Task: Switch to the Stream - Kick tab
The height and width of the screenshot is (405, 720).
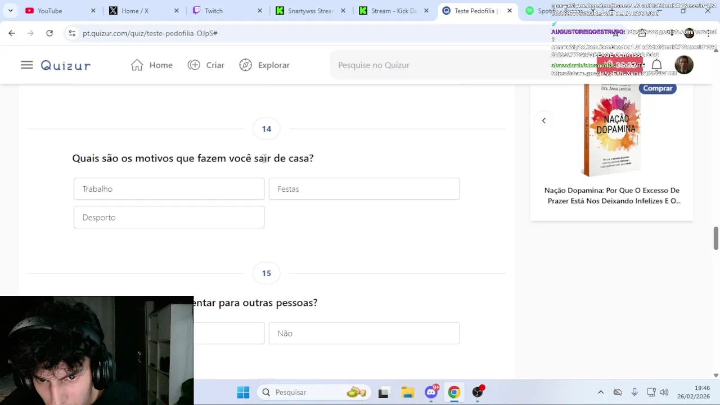Action: 394,11
